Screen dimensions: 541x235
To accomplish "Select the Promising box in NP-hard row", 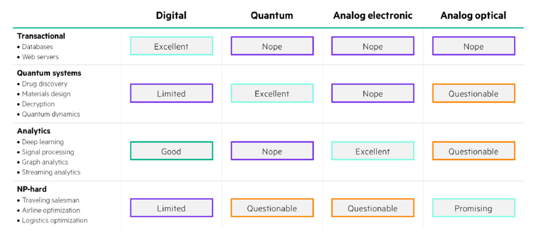I will (x=473, y=208).
